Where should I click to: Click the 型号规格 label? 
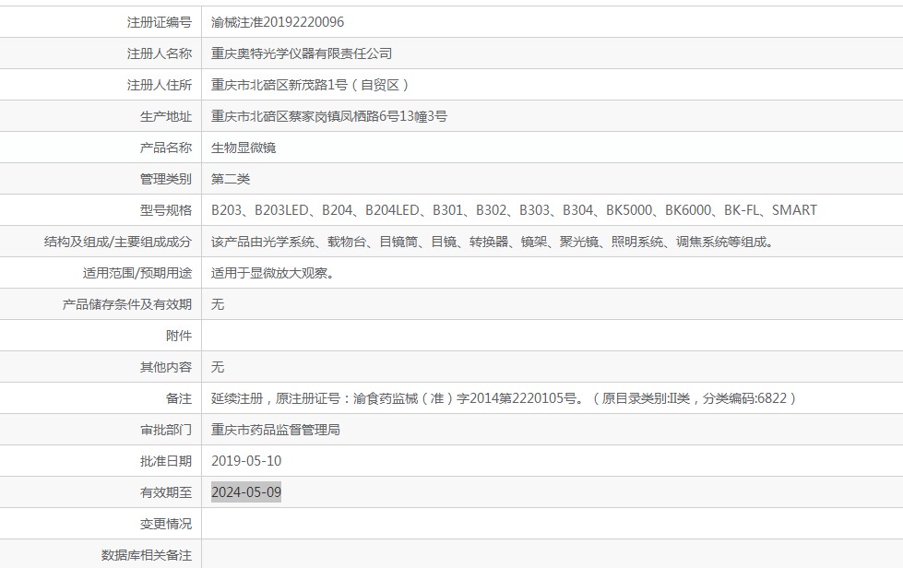click(165, 210)
